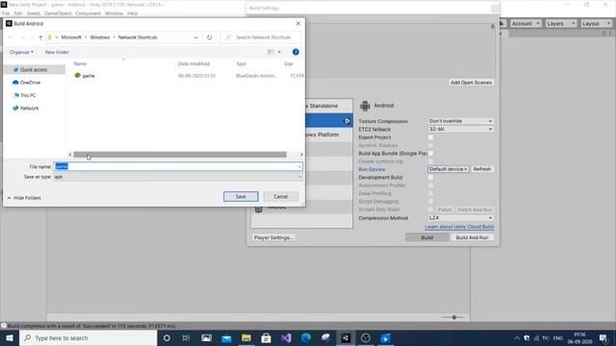Click the File name input field

[178, 166]
